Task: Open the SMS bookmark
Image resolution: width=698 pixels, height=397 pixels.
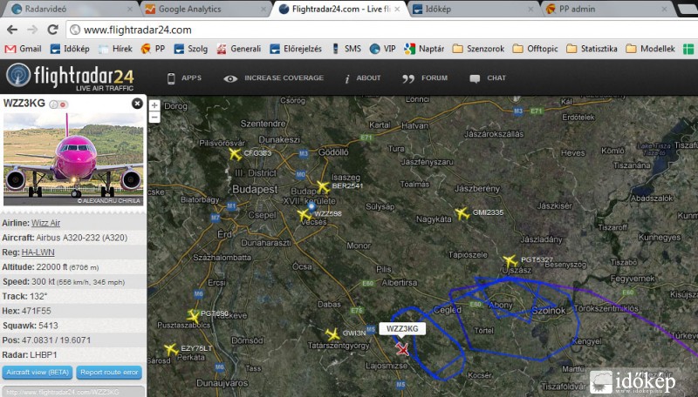Action: pyautogui.click(x=346, y=49)
